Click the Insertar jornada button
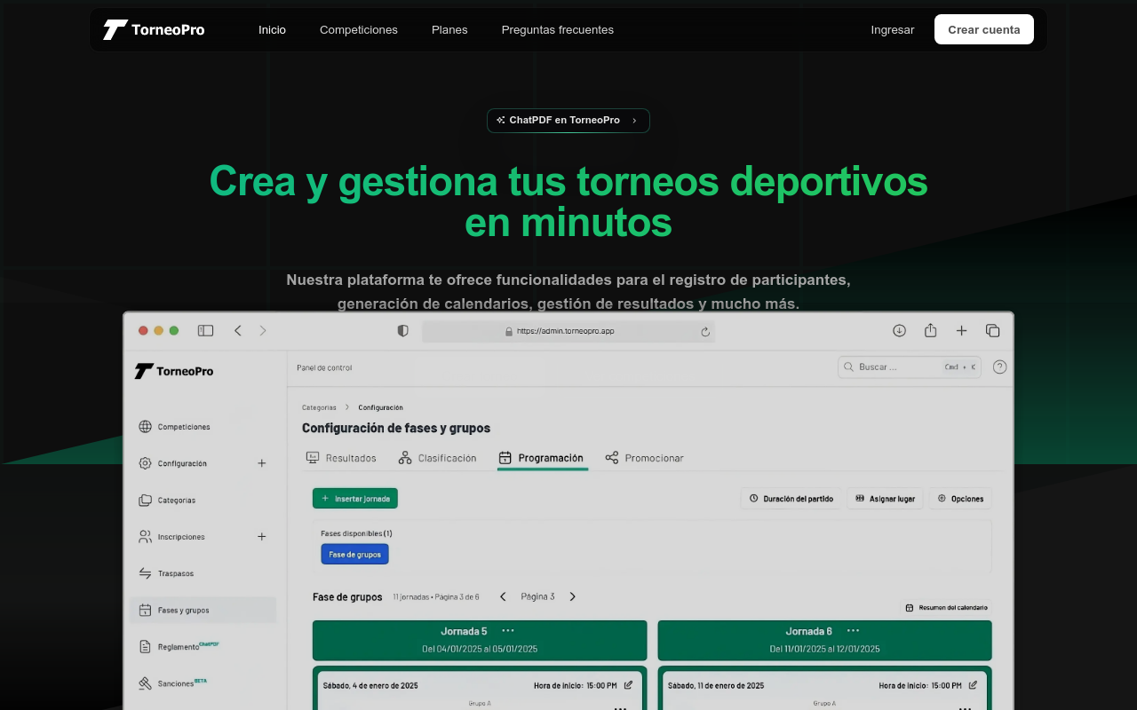This screenshot has height=710, width=1137. pos(355,499)
